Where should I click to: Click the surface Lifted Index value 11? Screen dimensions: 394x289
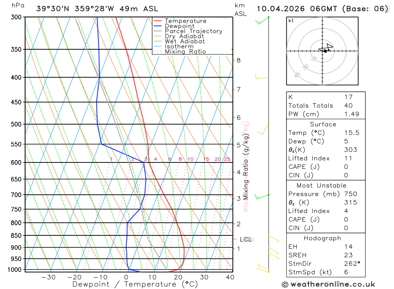tap(348, 158)
